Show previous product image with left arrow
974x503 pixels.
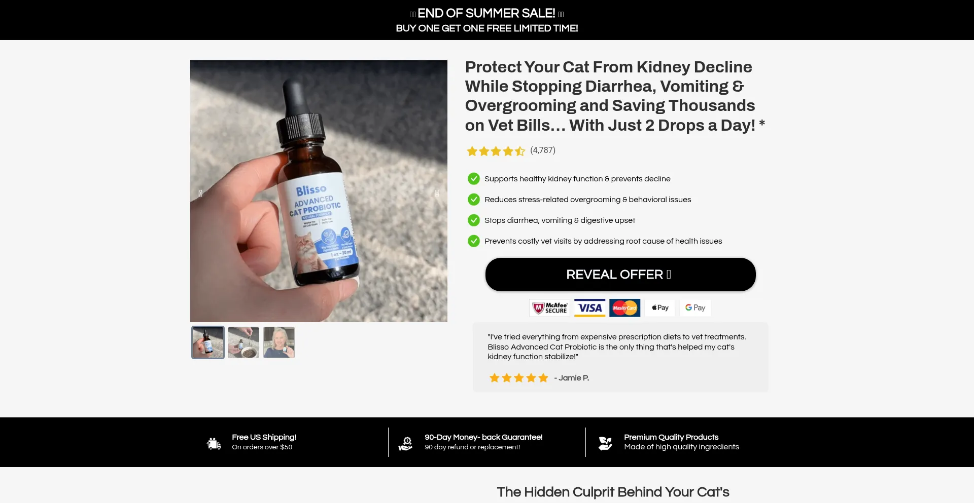[x=200, y=193]
